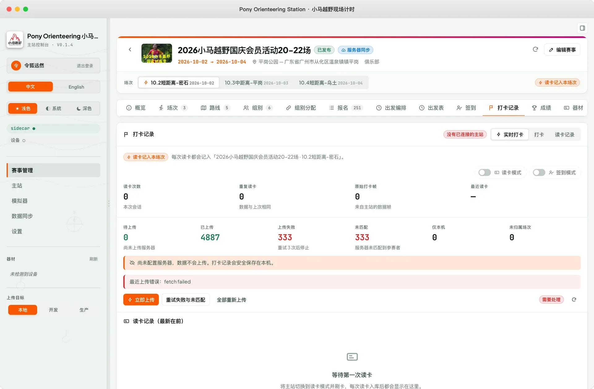The width and height of the screenshot is (594, 389).
Task: Select session 10.3中距离-平岗
Action: click(256, 83)
